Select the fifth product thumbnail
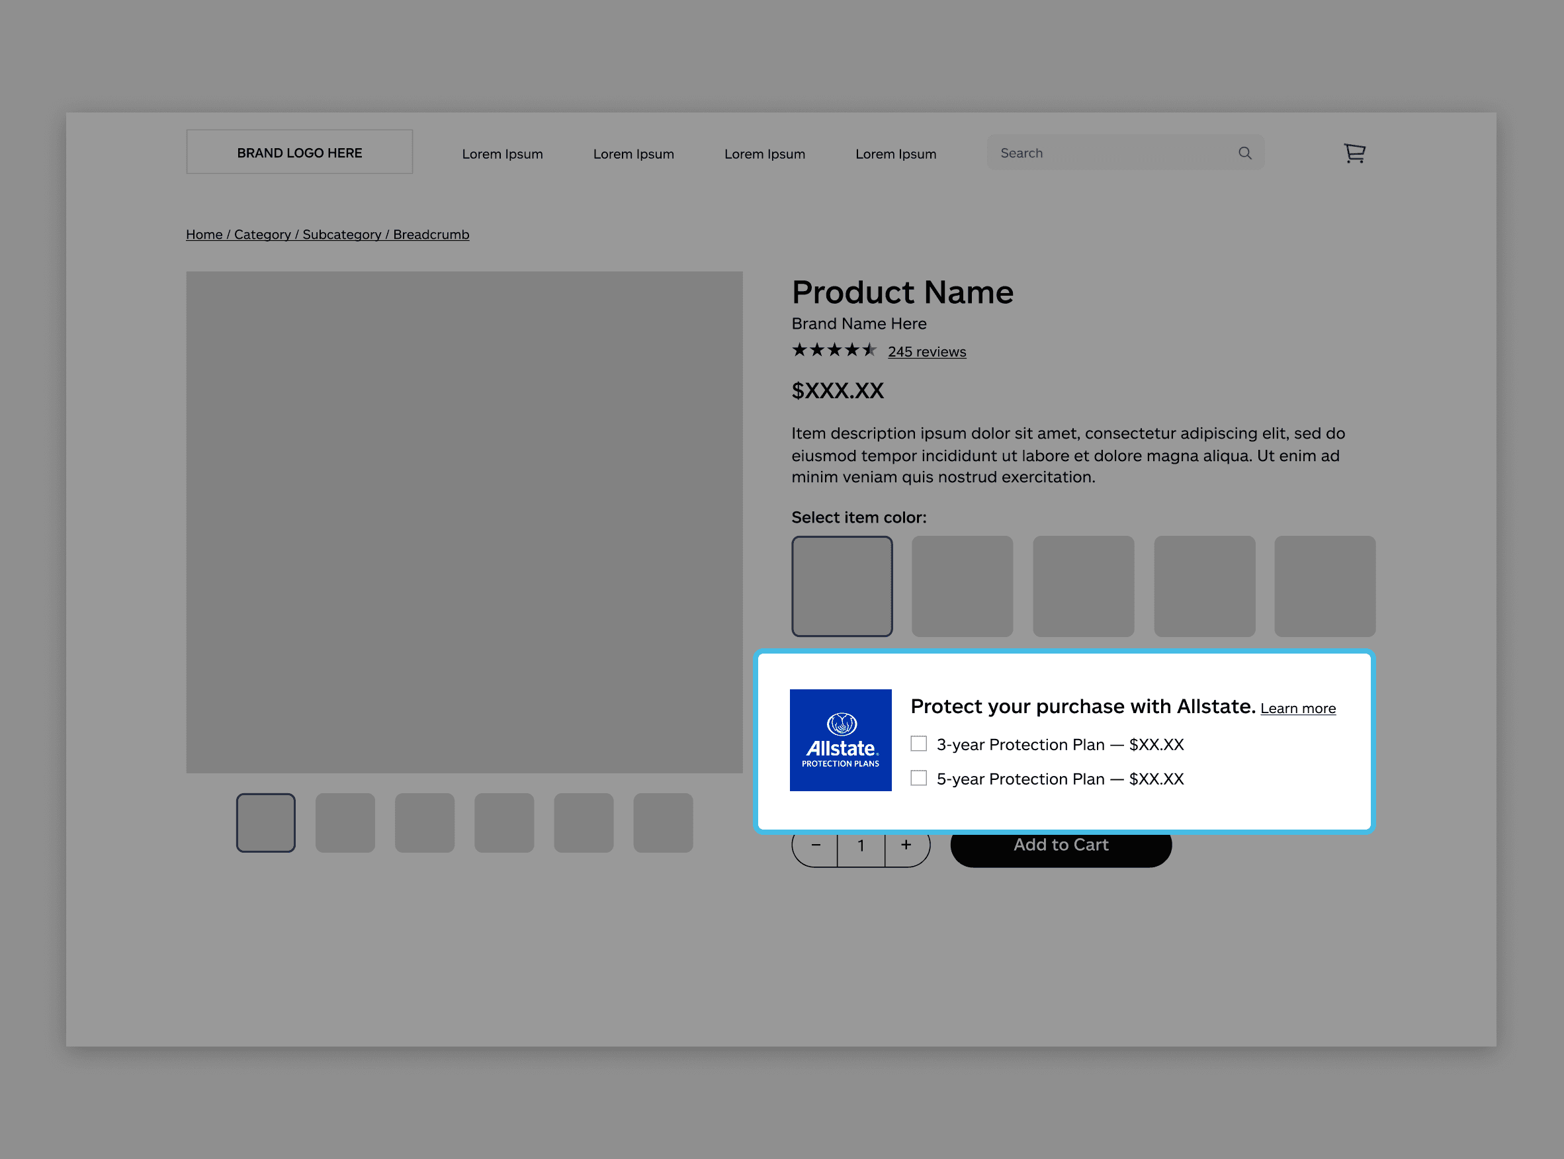Screen dimensions: 1564x1159 click(584, 823)
